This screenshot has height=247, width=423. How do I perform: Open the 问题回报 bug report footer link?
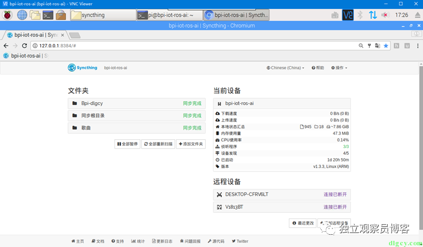click(190, 241)
